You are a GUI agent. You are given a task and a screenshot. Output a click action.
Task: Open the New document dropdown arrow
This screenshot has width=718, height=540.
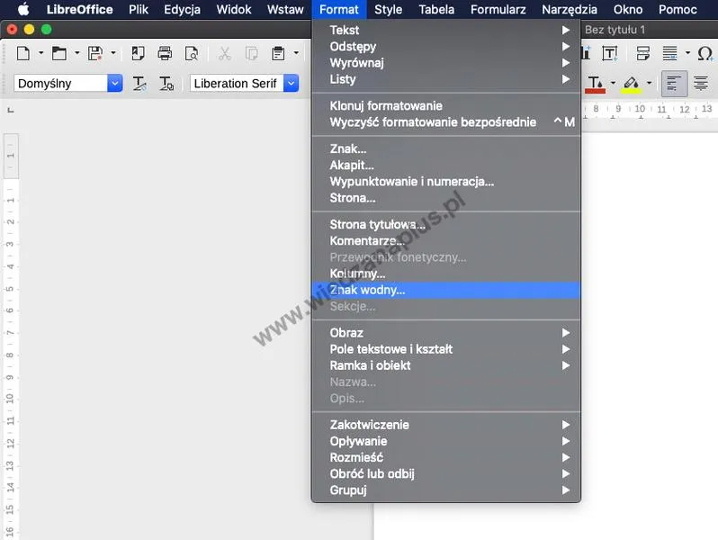pos(40,53)
